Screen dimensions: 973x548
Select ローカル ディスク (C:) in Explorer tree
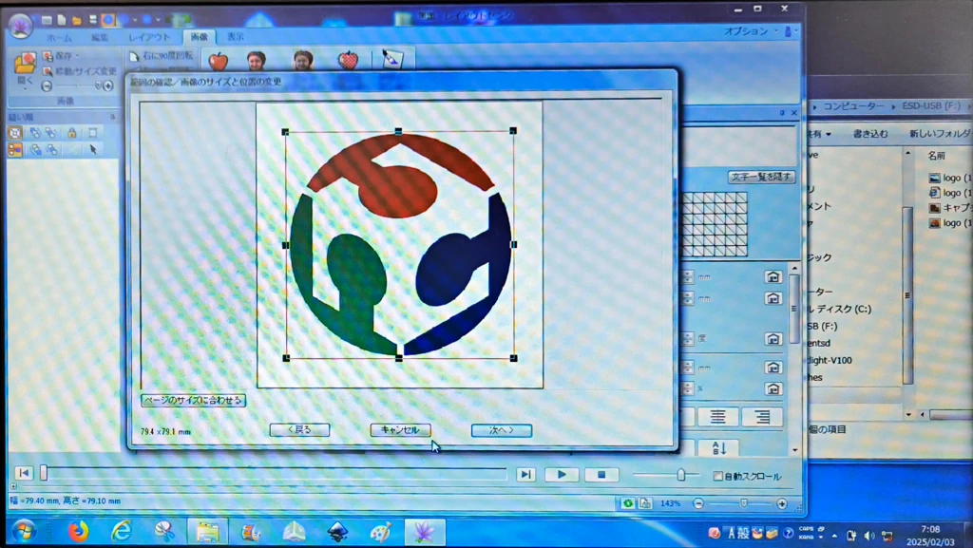840,309
